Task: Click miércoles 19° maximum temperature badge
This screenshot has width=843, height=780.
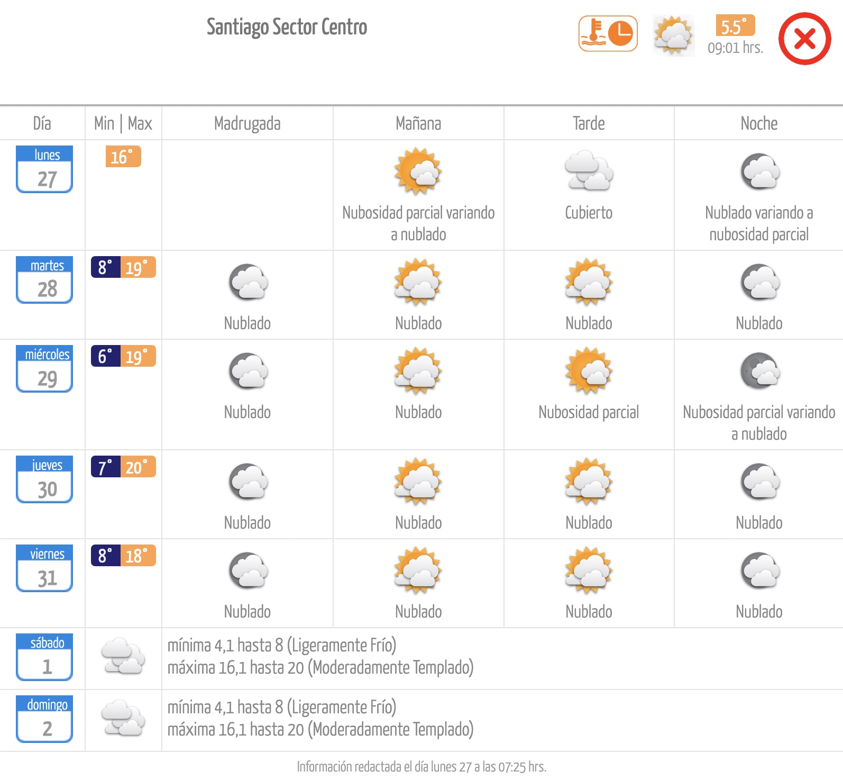Action: 138,356
